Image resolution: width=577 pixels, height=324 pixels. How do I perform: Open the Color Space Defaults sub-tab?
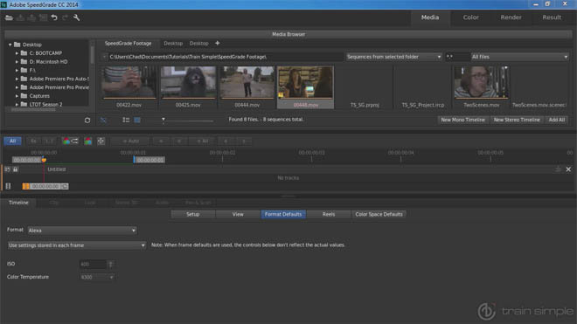click(x=379, y=214)
